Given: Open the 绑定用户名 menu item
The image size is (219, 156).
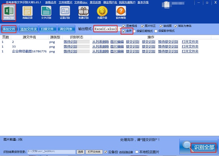Looking at the screenshot, I should coord(110,2).
